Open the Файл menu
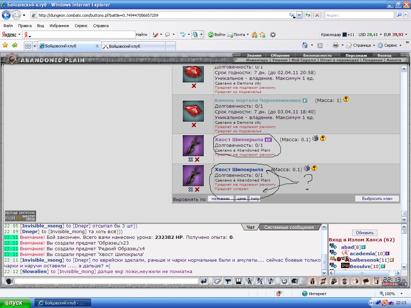The image size is (411, 308). [x=8, y=26]
